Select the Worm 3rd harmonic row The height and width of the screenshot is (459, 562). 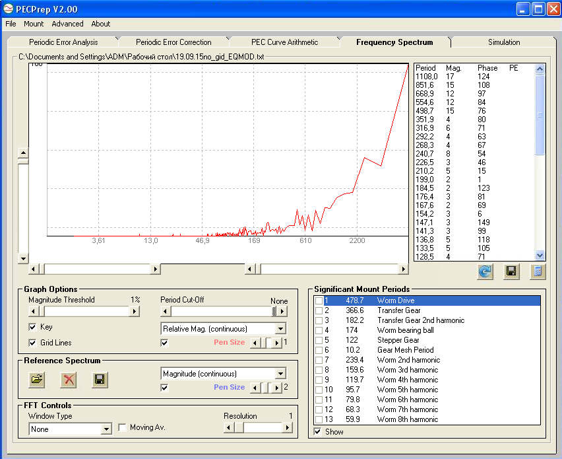pyautogui.click(x=427, y=370)
